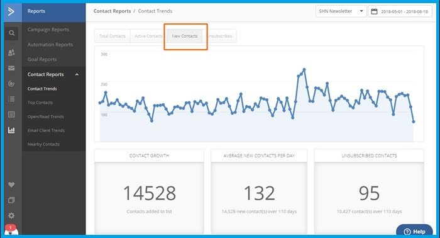The image size is (440, 238).
Task: Click the AVERAGE NEW CONTACTS PER DAY header
Action: [259, 156]
